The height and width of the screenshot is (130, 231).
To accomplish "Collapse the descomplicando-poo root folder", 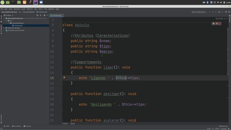I will (x=4, y=18).
